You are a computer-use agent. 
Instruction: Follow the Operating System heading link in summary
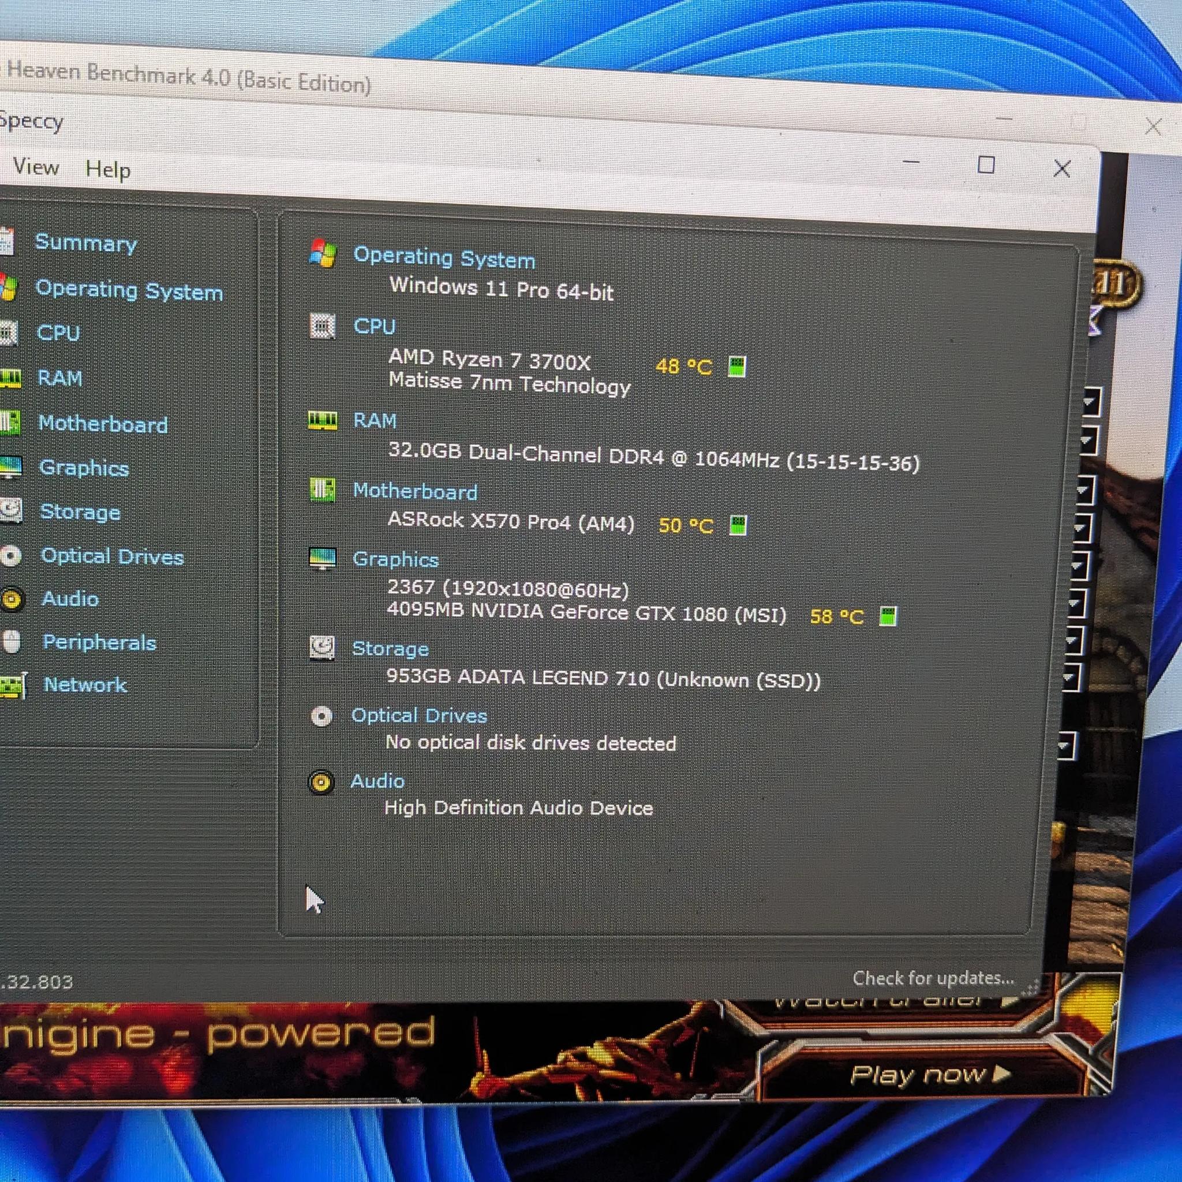(444, 257)
